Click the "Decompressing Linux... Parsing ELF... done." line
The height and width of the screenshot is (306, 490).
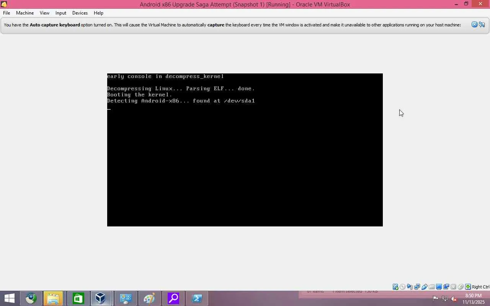click(x=181, y=89)
